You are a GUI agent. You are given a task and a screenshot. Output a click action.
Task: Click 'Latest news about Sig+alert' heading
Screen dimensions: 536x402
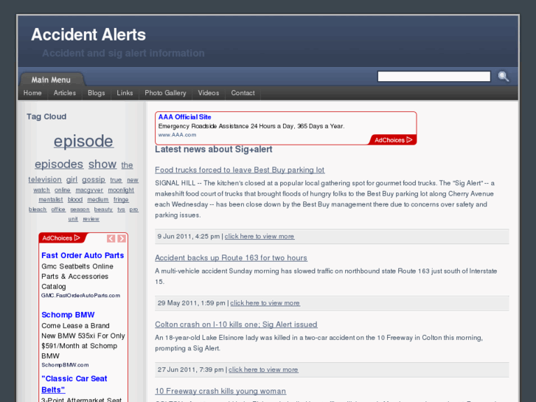(x=214, y=149)
